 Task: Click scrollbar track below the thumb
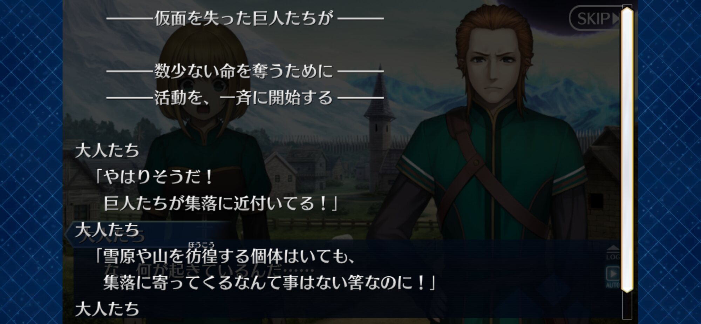pyautogui.click(x=627, y=305)
